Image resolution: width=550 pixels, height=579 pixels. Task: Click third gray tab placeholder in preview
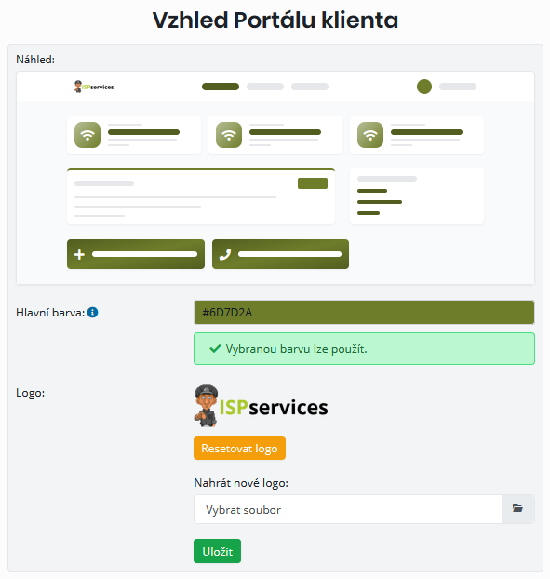click(310, 87)
